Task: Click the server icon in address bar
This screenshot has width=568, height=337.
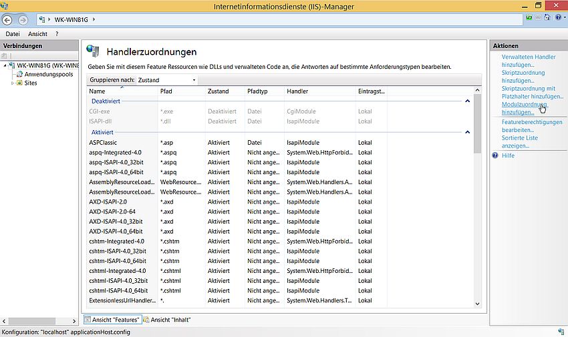Action: click(42, 19)
